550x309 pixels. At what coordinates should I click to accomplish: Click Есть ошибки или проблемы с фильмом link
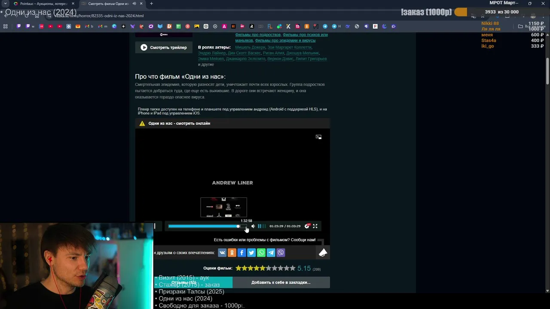coord(265,240)
